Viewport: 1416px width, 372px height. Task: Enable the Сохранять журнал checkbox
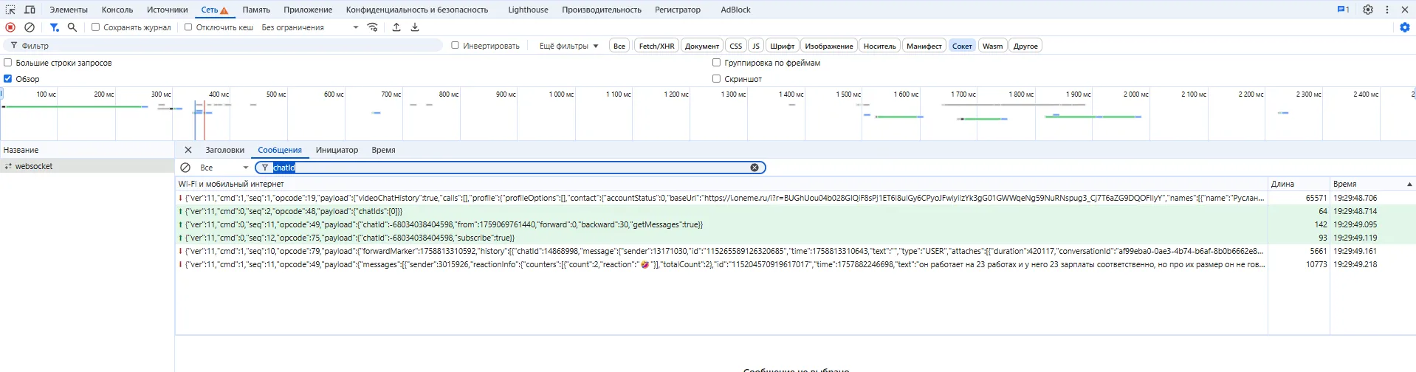(95, 27)
